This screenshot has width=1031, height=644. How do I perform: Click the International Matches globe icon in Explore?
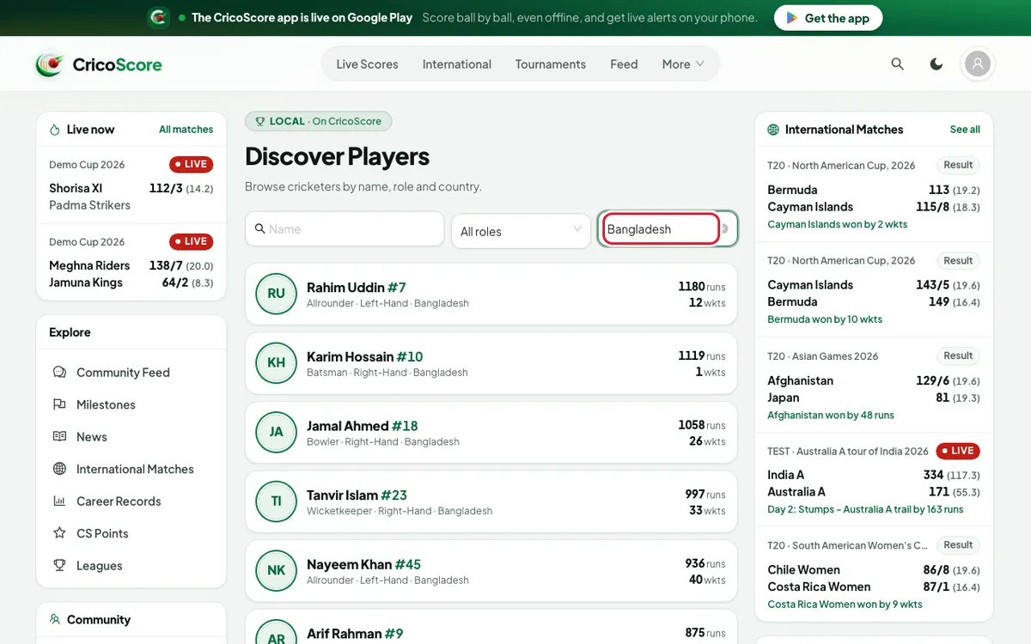coord(59,469)
